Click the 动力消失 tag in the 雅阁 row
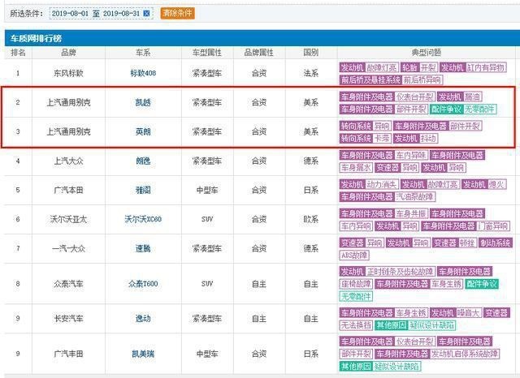This screenshot has height=378, width=520. (381, 184)
